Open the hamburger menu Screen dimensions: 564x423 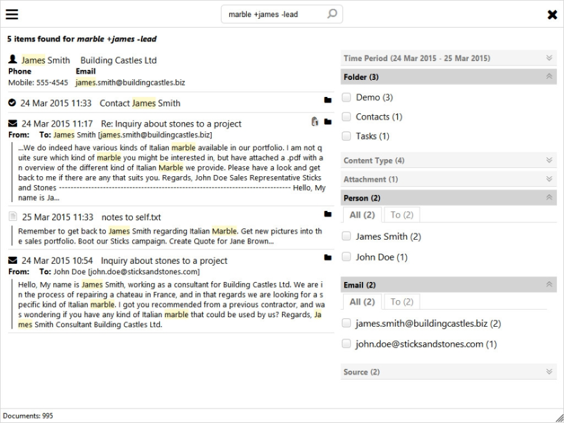[12, 14]
